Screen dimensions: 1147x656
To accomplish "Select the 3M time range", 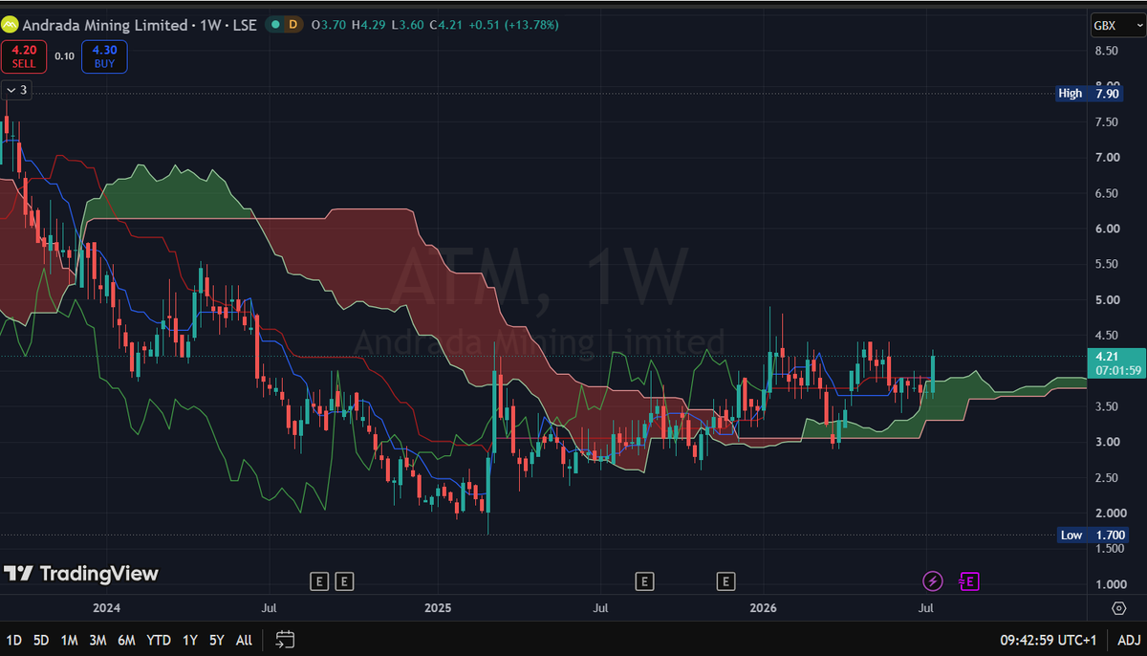I will [x=97, y=640].
